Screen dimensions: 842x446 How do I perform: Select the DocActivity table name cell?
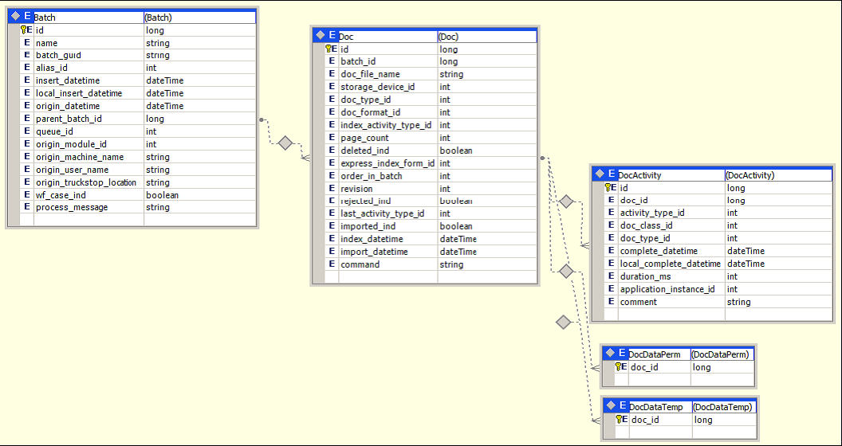pos(671,175)
